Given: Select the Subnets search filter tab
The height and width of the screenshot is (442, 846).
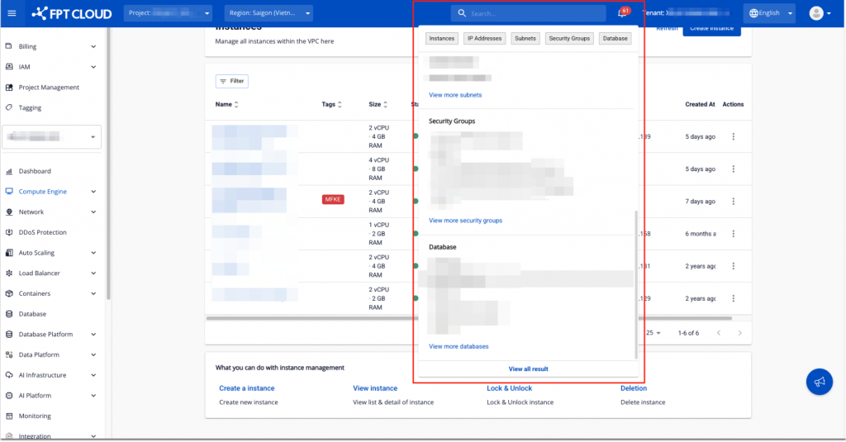Looking at the screenshot, I should click(525, 39).
